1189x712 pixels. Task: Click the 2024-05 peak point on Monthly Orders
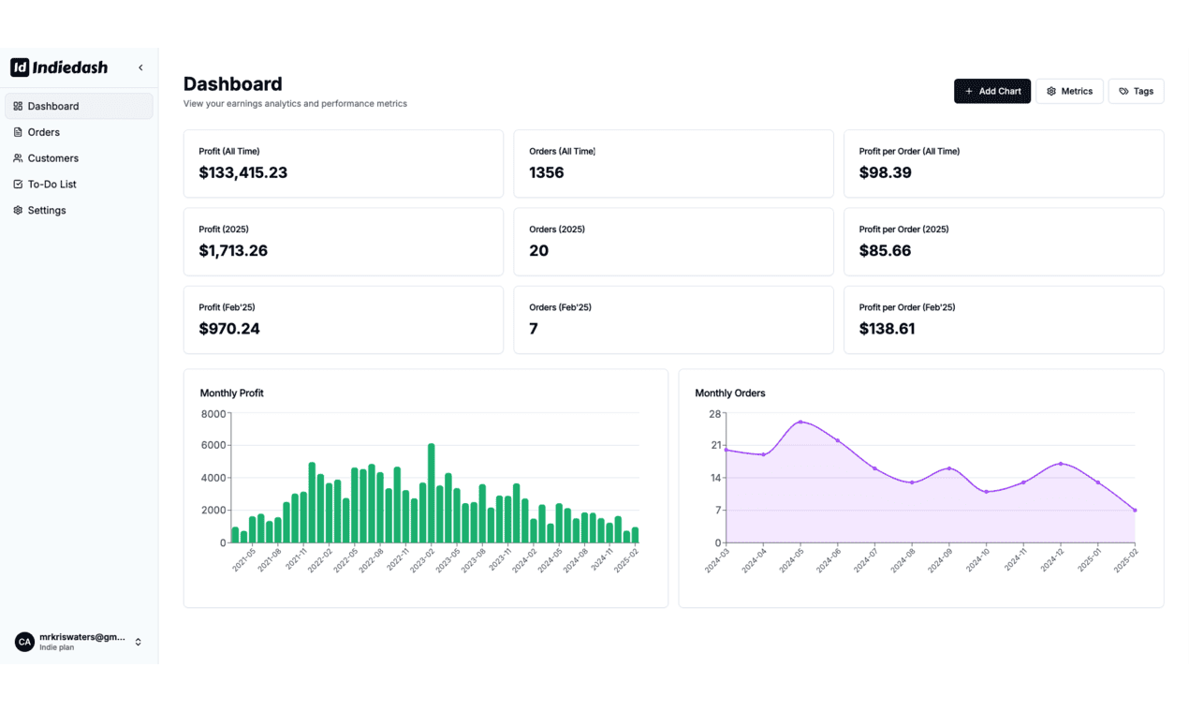800,422
